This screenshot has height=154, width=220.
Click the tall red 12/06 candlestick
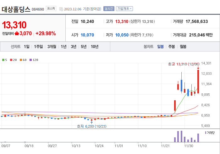tap(198, 81)
